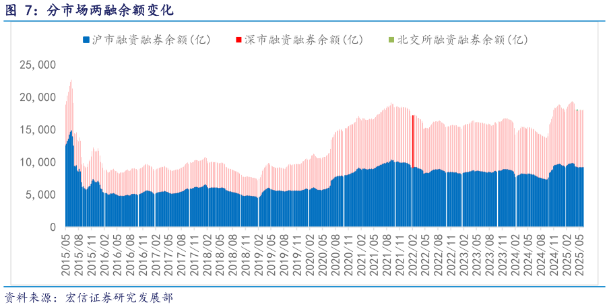
Task: Click the 10,000 y-axis label
Action: (x=37, y=162)
